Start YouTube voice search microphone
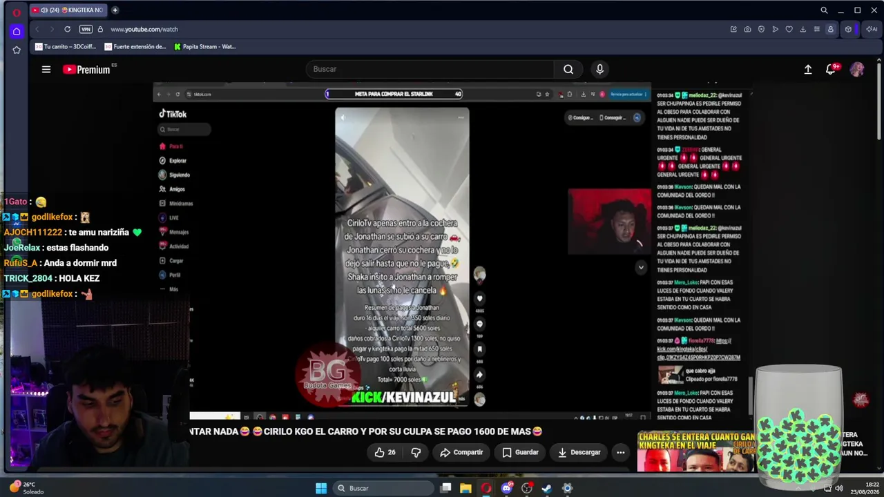Image resolution: width=884 pixels, height=497 pixels. click(599, 69)
